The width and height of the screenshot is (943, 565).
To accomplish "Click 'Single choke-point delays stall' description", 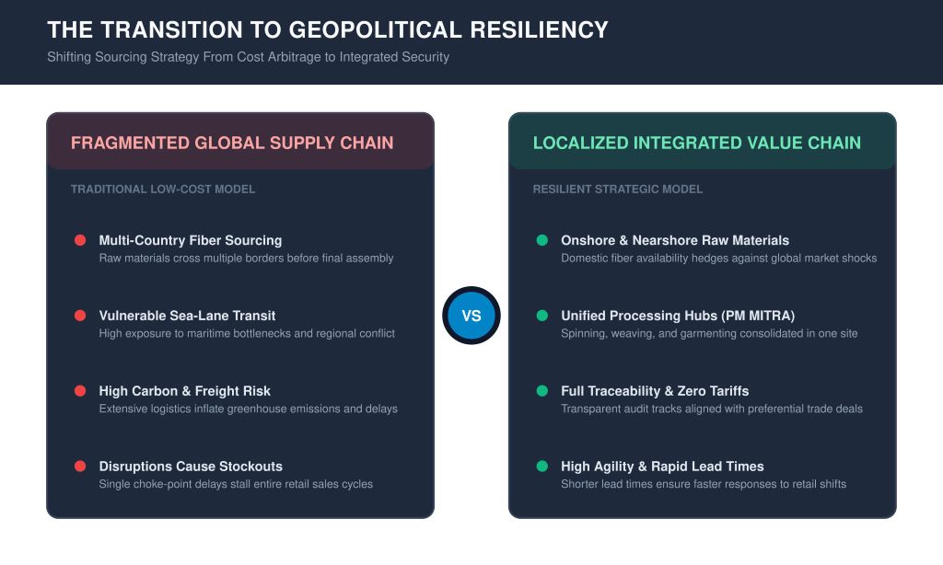I will click(236, 484).
